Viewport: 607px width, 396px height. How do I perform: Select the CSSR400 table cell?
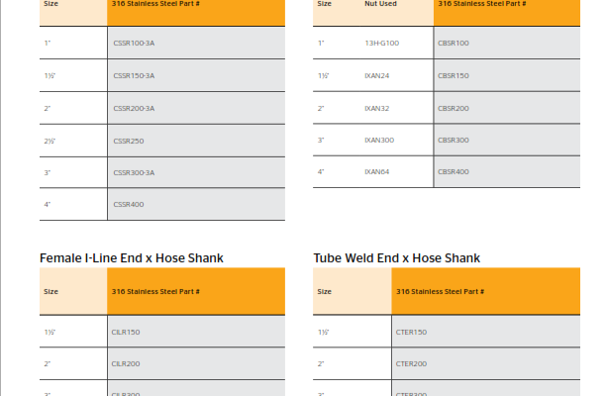129,205
